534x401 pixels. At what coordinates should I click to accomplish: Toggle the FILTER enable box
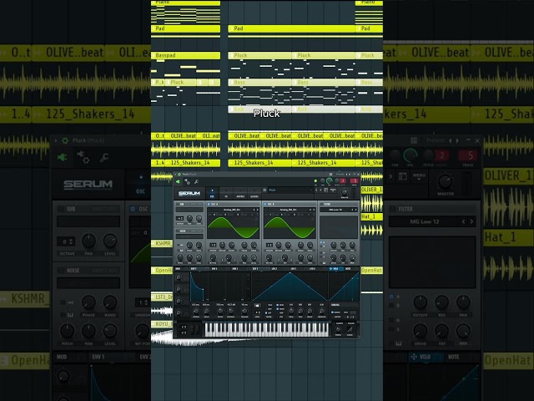(x=321, y=204)
